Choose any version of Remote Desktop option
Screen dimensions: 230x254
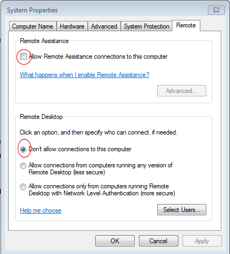coord(23,166)
